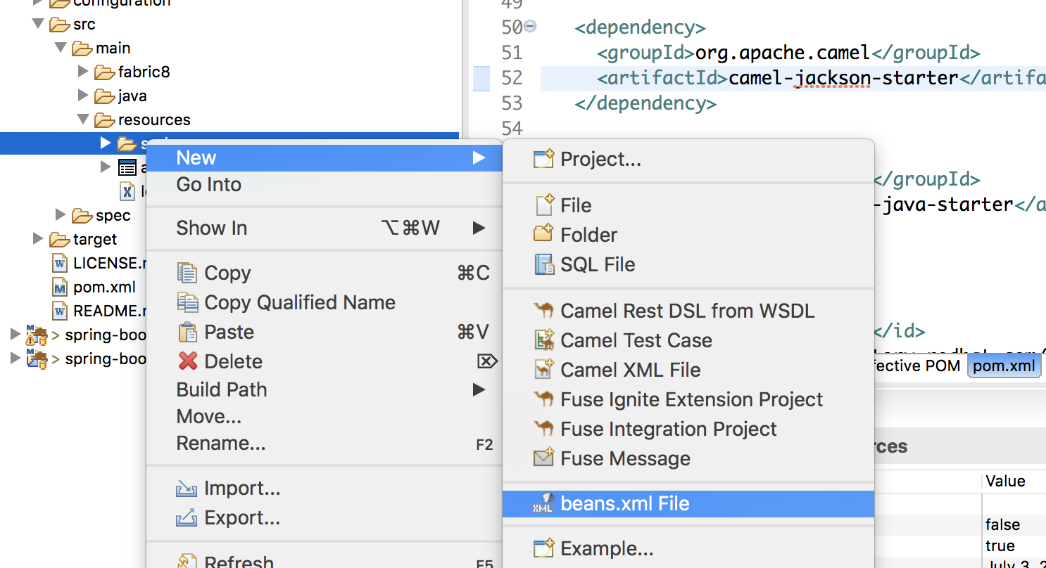Click the Paste clipboard icon

click(x=187, y=332)
